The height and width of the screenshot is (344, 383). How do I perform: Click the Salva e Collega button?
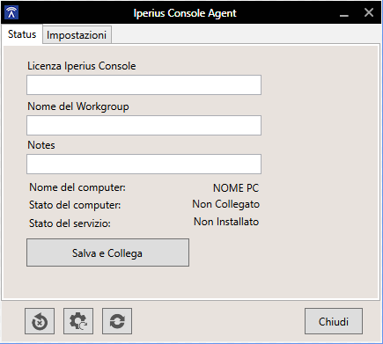pyautogui.click(x=107, y=253)
